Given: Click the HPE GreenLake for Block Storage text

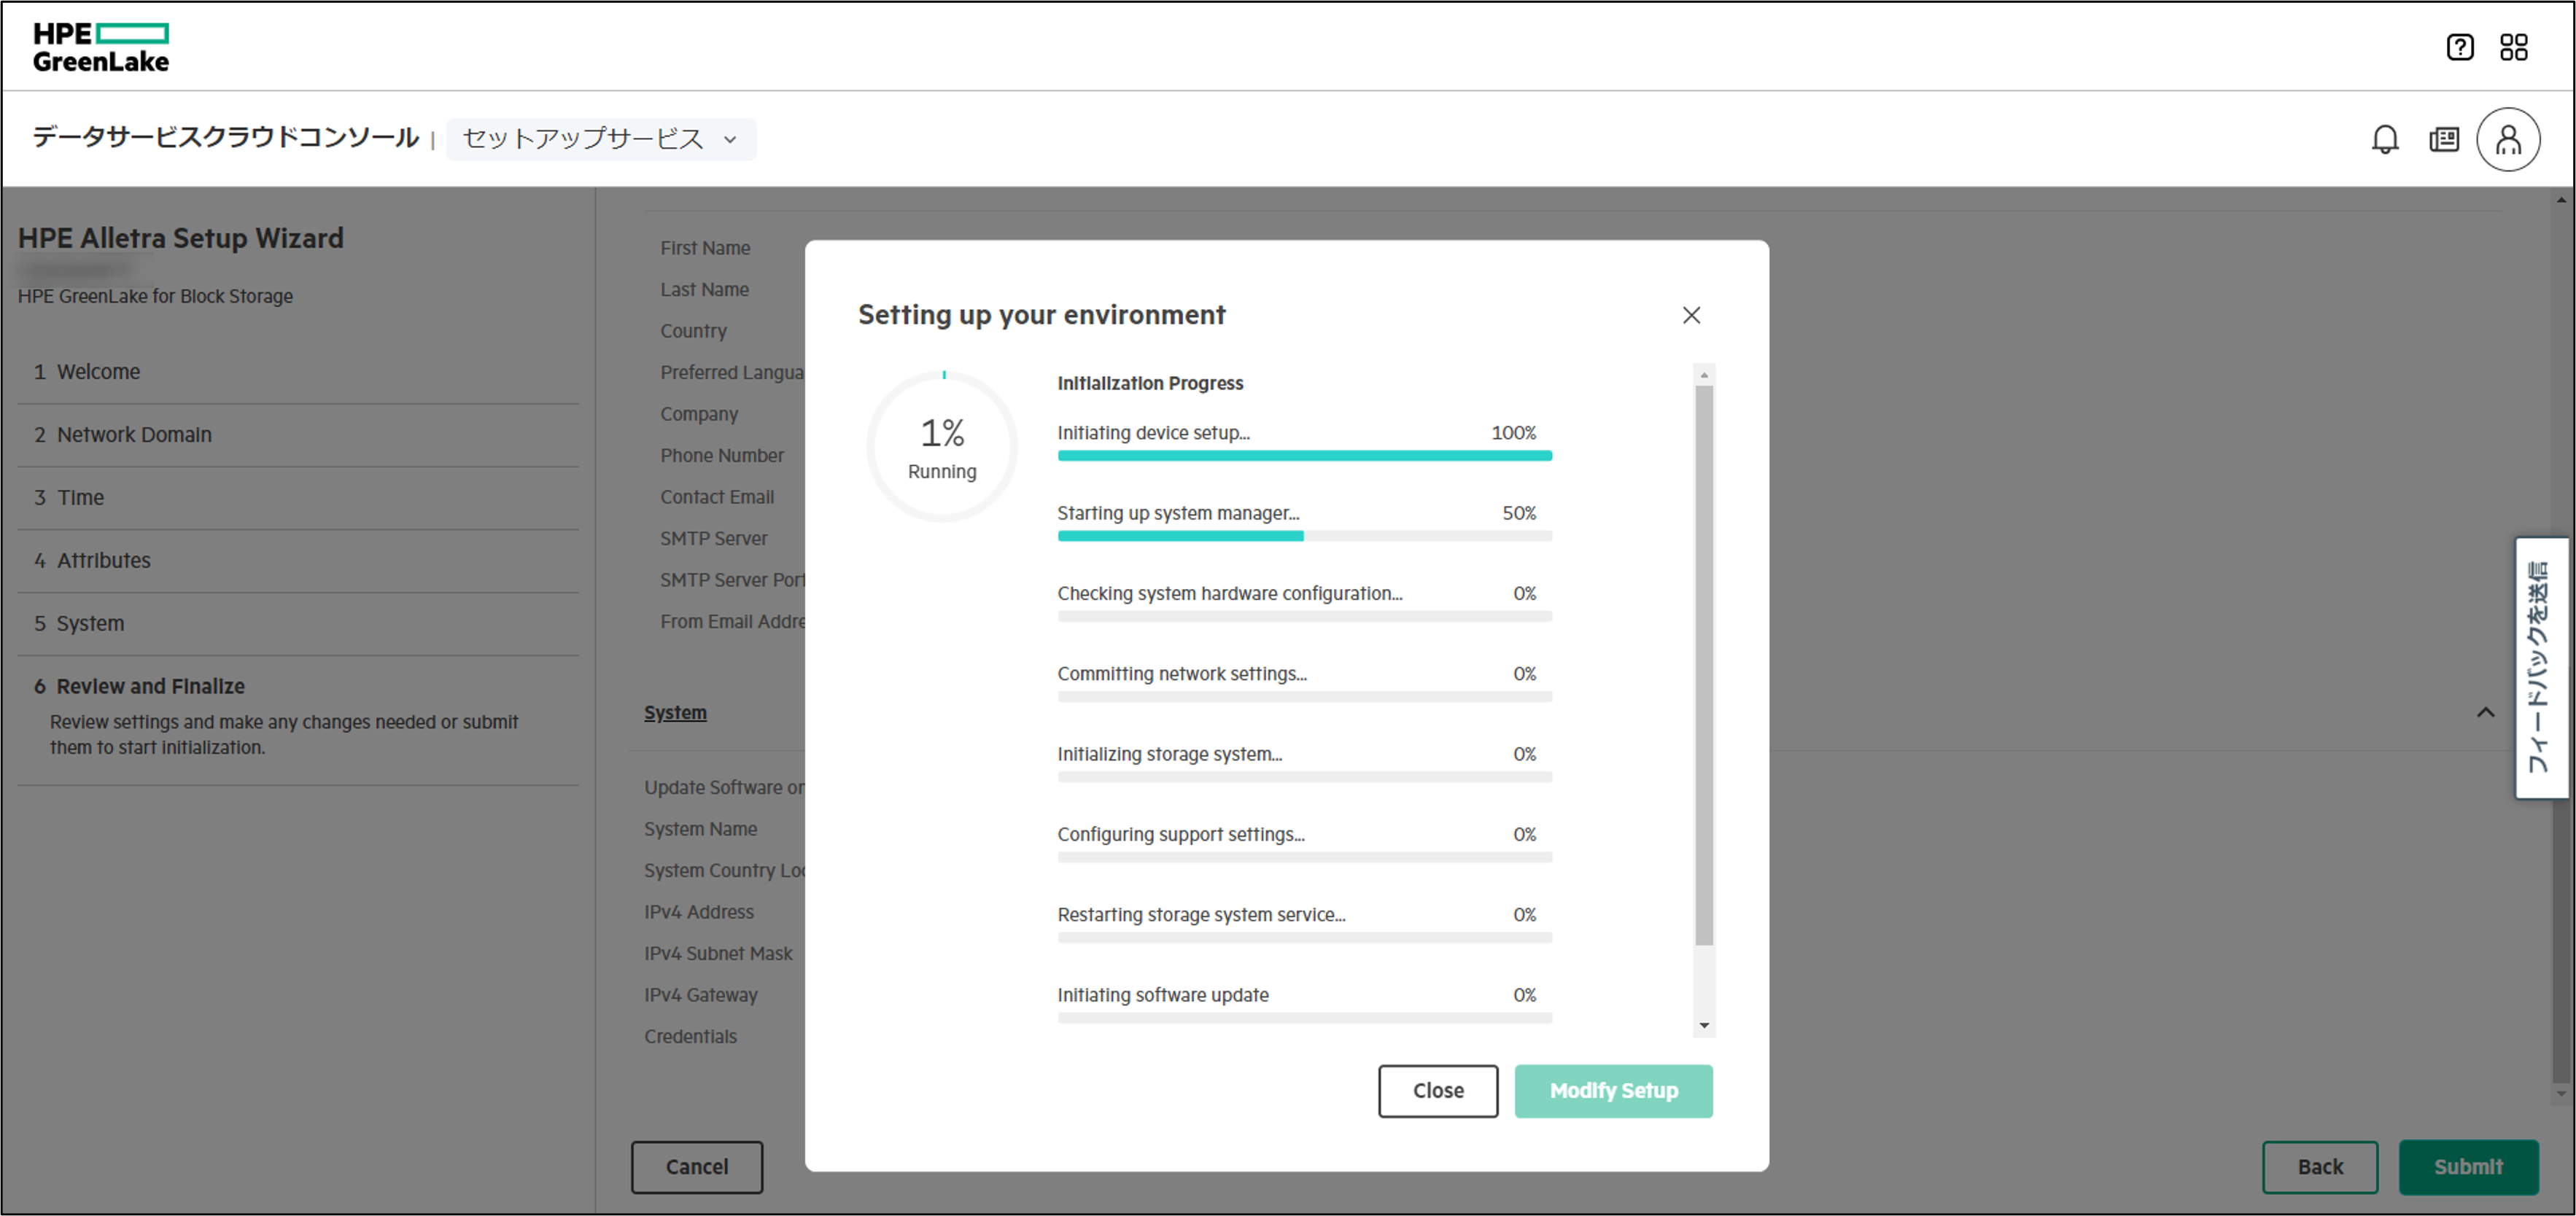Looking at the screenshot, I should click(x=155, y=297).
